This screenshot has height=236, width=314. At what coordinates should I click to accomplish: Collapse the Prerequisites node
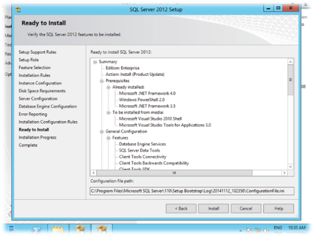[x=102, y=80]
